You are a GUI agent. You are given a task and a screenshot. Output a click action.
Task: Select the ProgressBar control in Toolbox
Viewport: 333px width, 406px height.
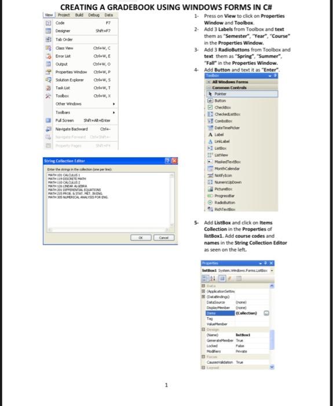click(242, 196)
